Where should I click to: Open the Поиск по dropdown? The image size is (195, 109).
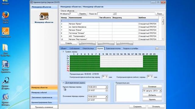(114, 14)
